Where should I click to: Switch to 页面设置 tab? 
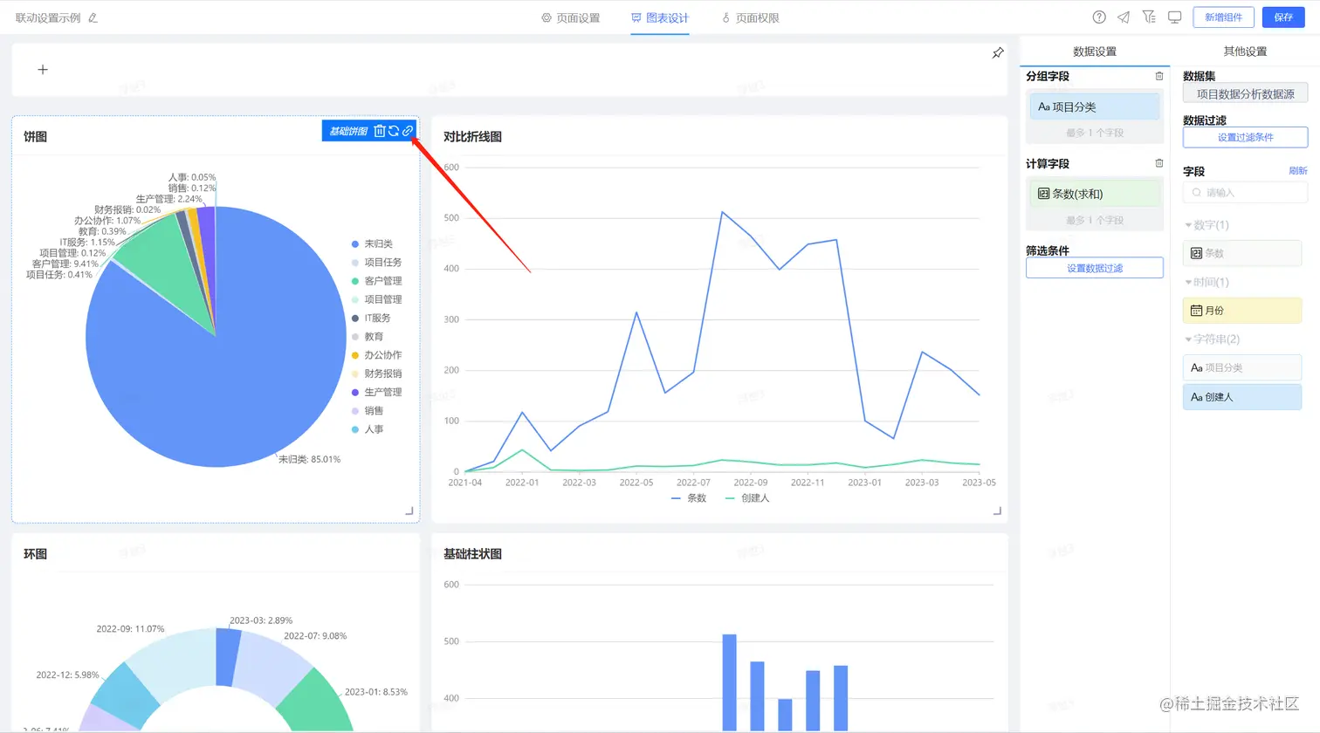pos(571,17)
